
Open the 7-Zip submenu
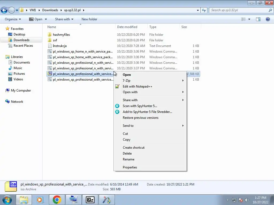150,81
